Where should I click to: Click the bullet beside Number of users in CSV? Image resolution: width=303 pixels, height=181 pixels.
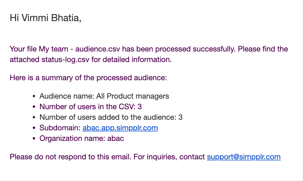(x=34, y=107)
